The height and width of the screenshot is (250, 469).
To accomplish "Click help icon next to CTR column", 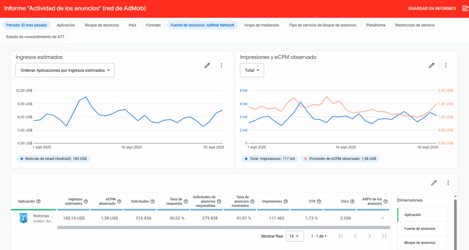I will click(319, 202).
